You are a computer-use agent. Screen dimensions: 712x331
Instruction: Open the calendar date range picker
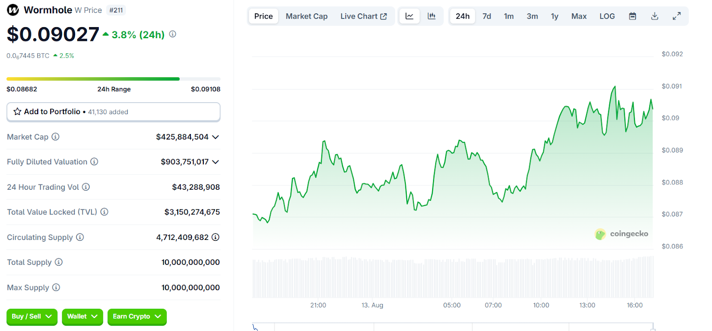click(632, 16)
